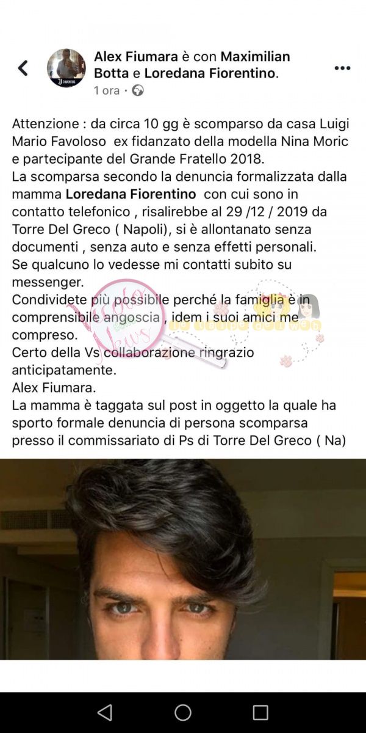This screenshot has height=733, width=366.
Task: Tap Android home circle button
Action: (183, 712)
